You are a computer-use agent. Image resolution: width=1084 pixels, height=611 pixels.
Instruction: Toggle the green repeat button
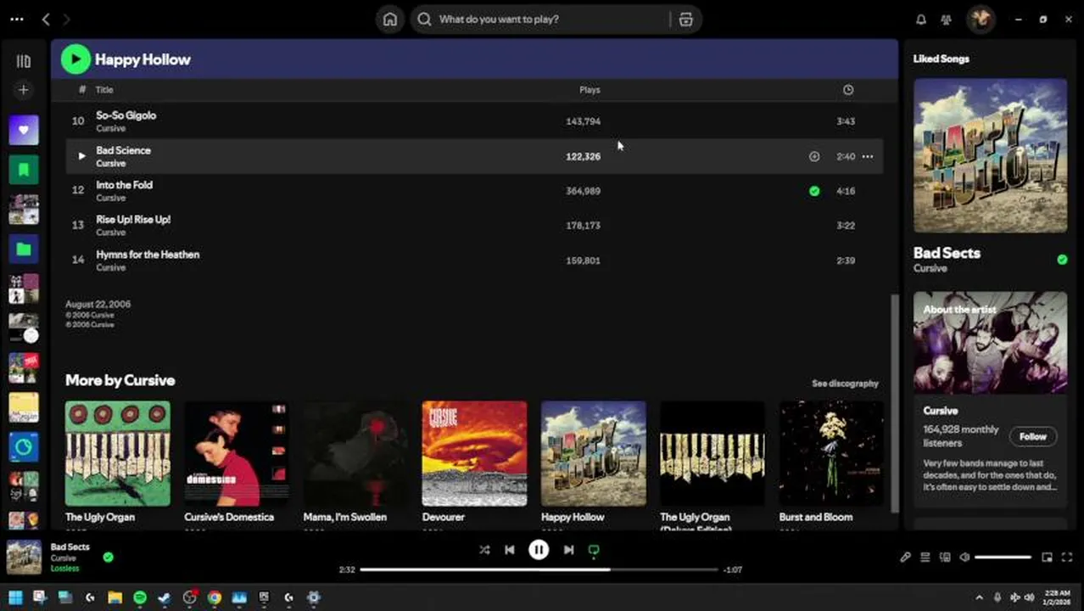(x=594, y=550)
